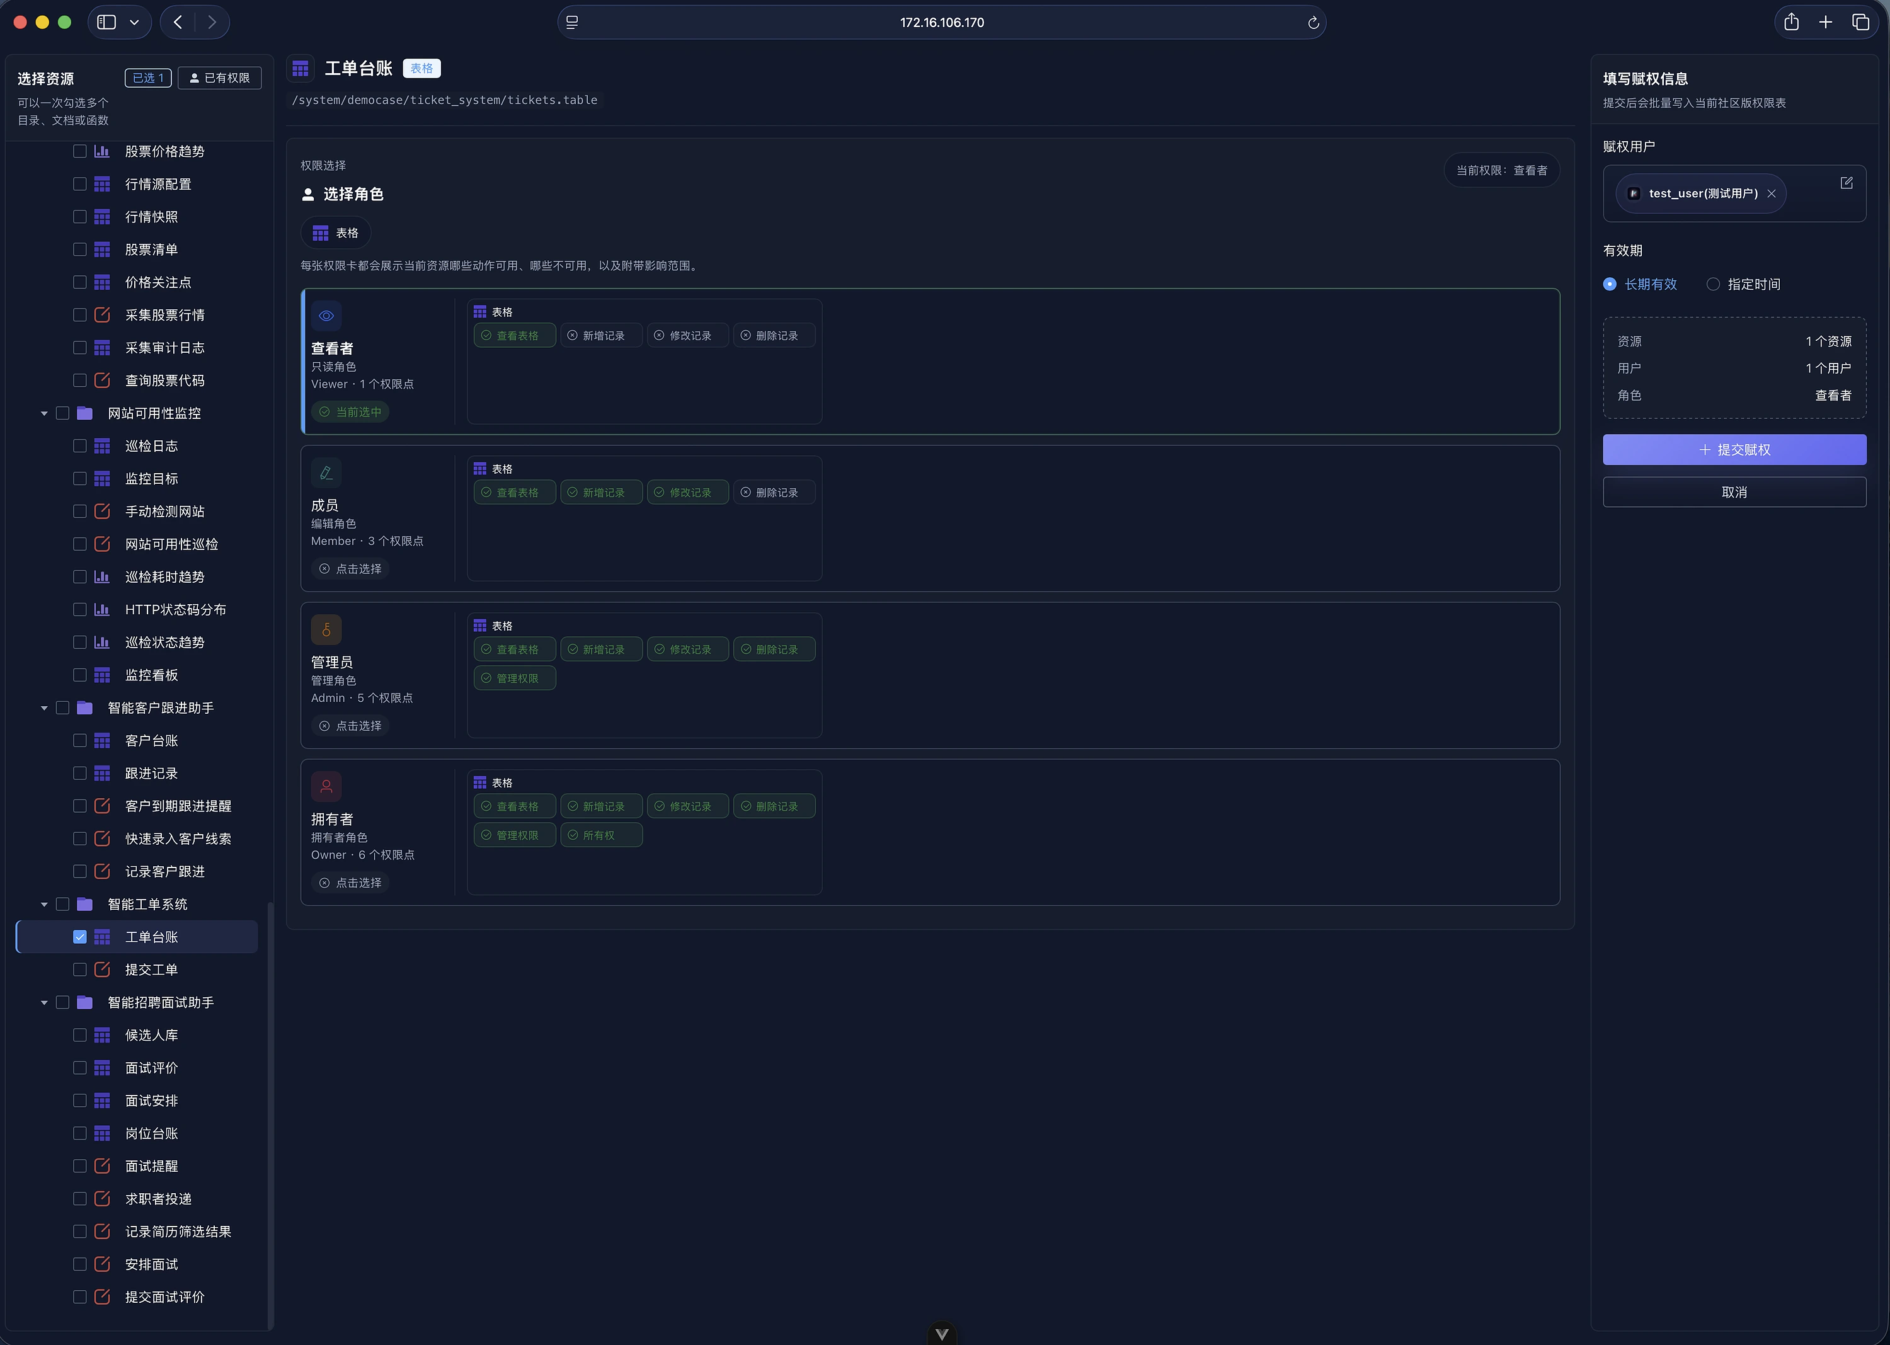Screen dimensions: 1890x1345
Task: Select the 记录简历筛选结果 tree item
Action: (177, 1232)
